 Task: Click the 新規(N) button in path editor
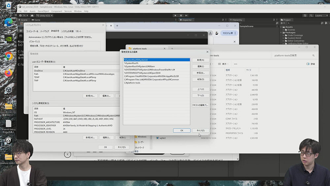[x=200, y=60]
